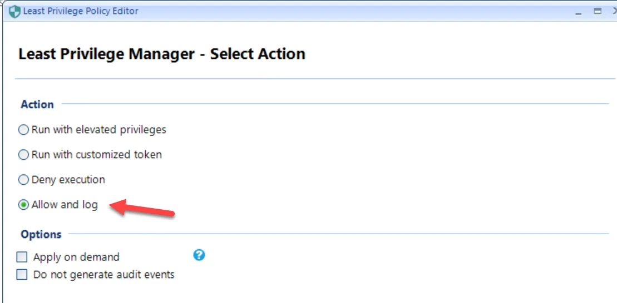Click the Do not generate audit events label

pos(103,274)
